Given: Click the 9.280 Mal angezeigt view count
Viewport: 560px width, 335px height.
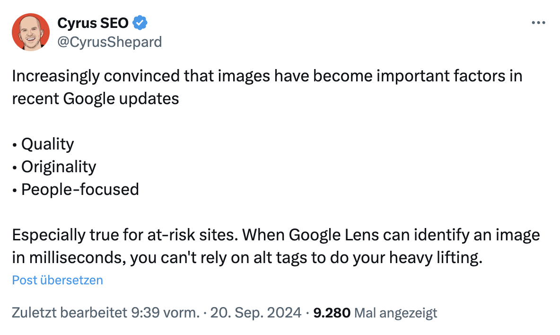Looking at the screenshot, I should (x=375, y=313).
